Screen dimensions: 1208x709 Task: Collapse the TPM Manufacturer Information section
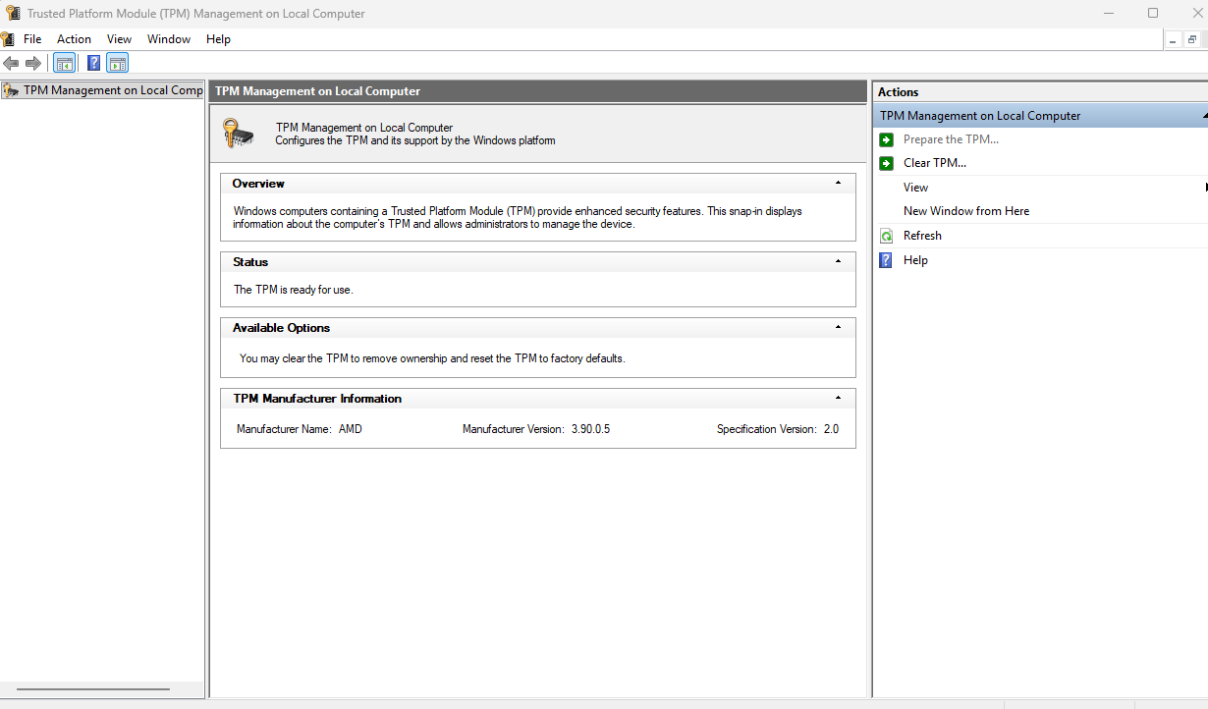click(838, 398)
